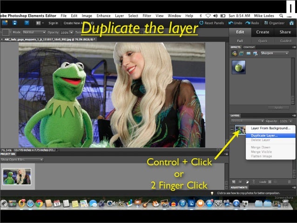Click the Home welcome screen icon
The image size is (297, 223).
[x=291, y=23]
